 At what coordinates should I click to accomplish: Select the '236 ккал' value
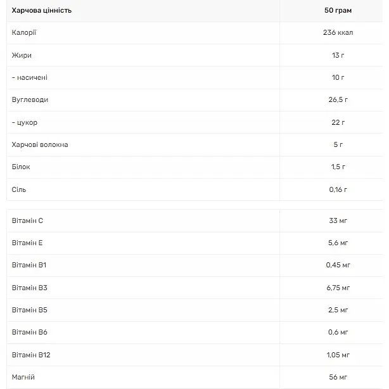(x=338, y=32)
